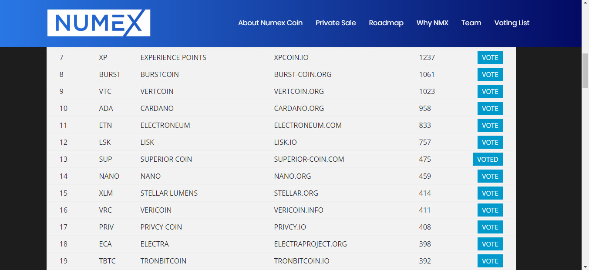Image resolution: width=589 pixels, height=270 pixels.
Task: Vote for Experience Points (XP)
Action: [x=490, y=57]
